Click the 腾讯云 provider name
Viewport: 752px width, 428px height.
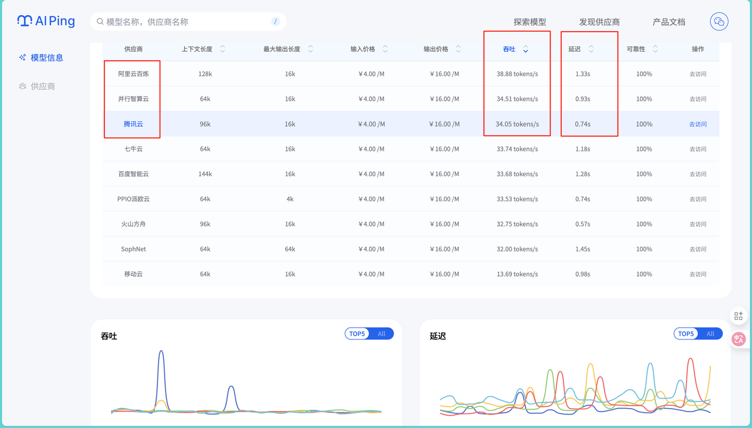pos(133,124)
